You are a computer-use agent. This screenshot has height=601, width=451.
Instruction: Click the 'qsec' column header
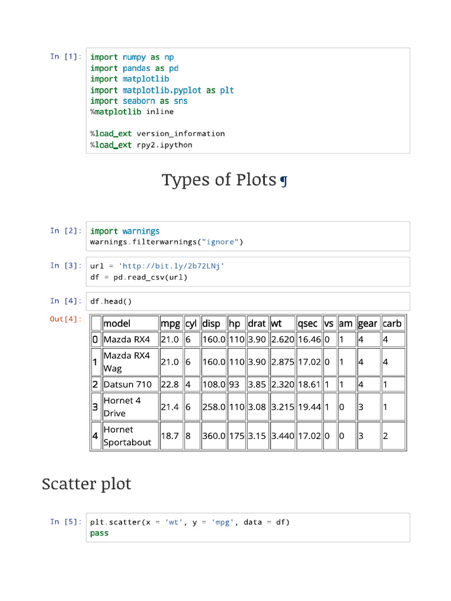coord(308,323)
